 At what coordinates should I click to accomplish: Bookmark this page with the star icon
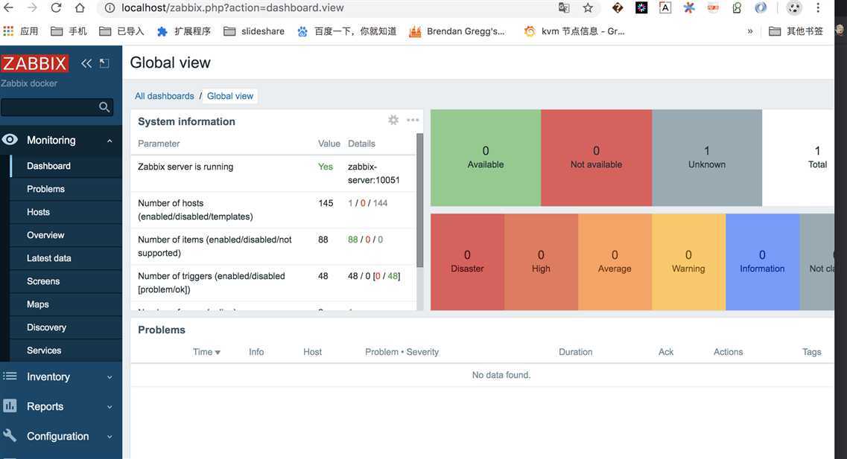click(x=588, y=7)
